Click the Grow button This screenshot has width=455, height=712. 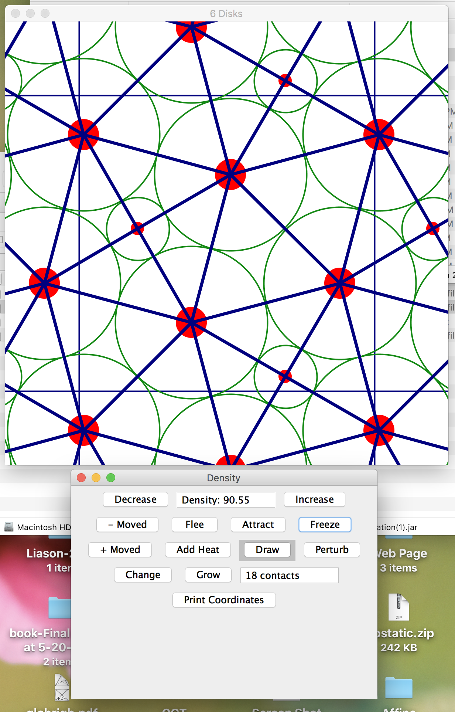point(208,575)
